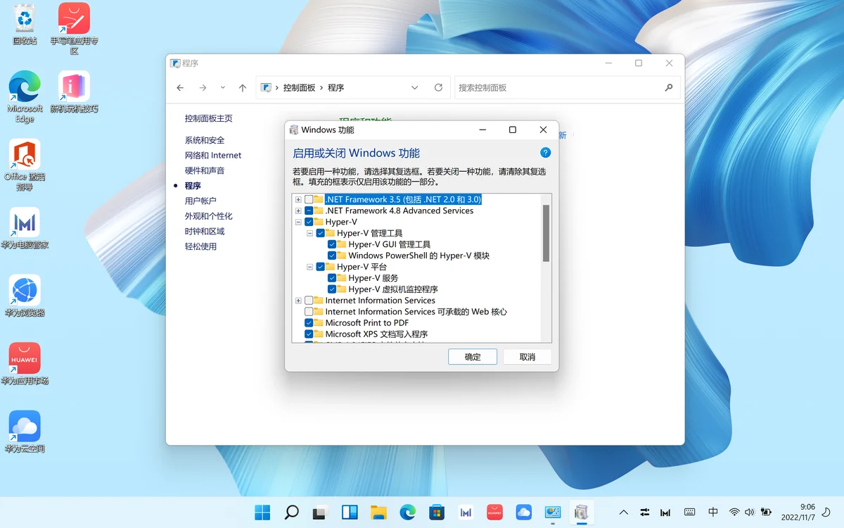Uncheck the Hyper-V 管理工具 checkbox
This screenshot has height=528, width=844.
321,233
